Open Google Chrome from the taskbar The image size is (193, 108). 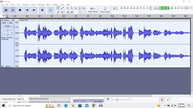pos(94,105)
